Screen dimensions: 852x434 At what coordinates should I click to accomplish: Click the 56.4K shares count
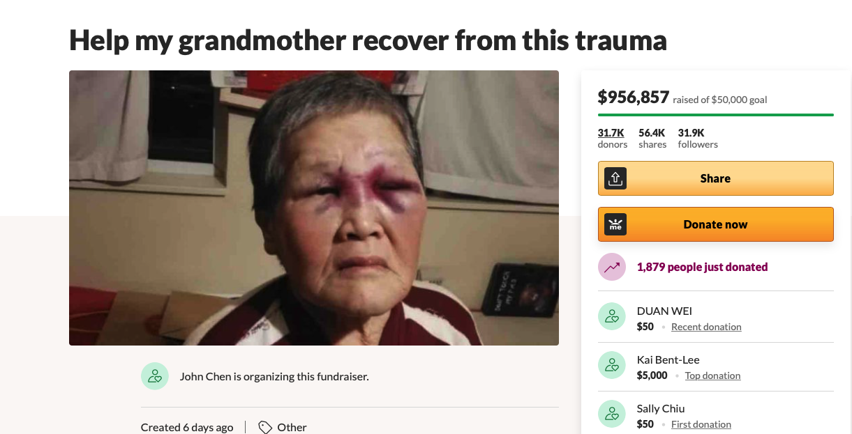(652, 138)
